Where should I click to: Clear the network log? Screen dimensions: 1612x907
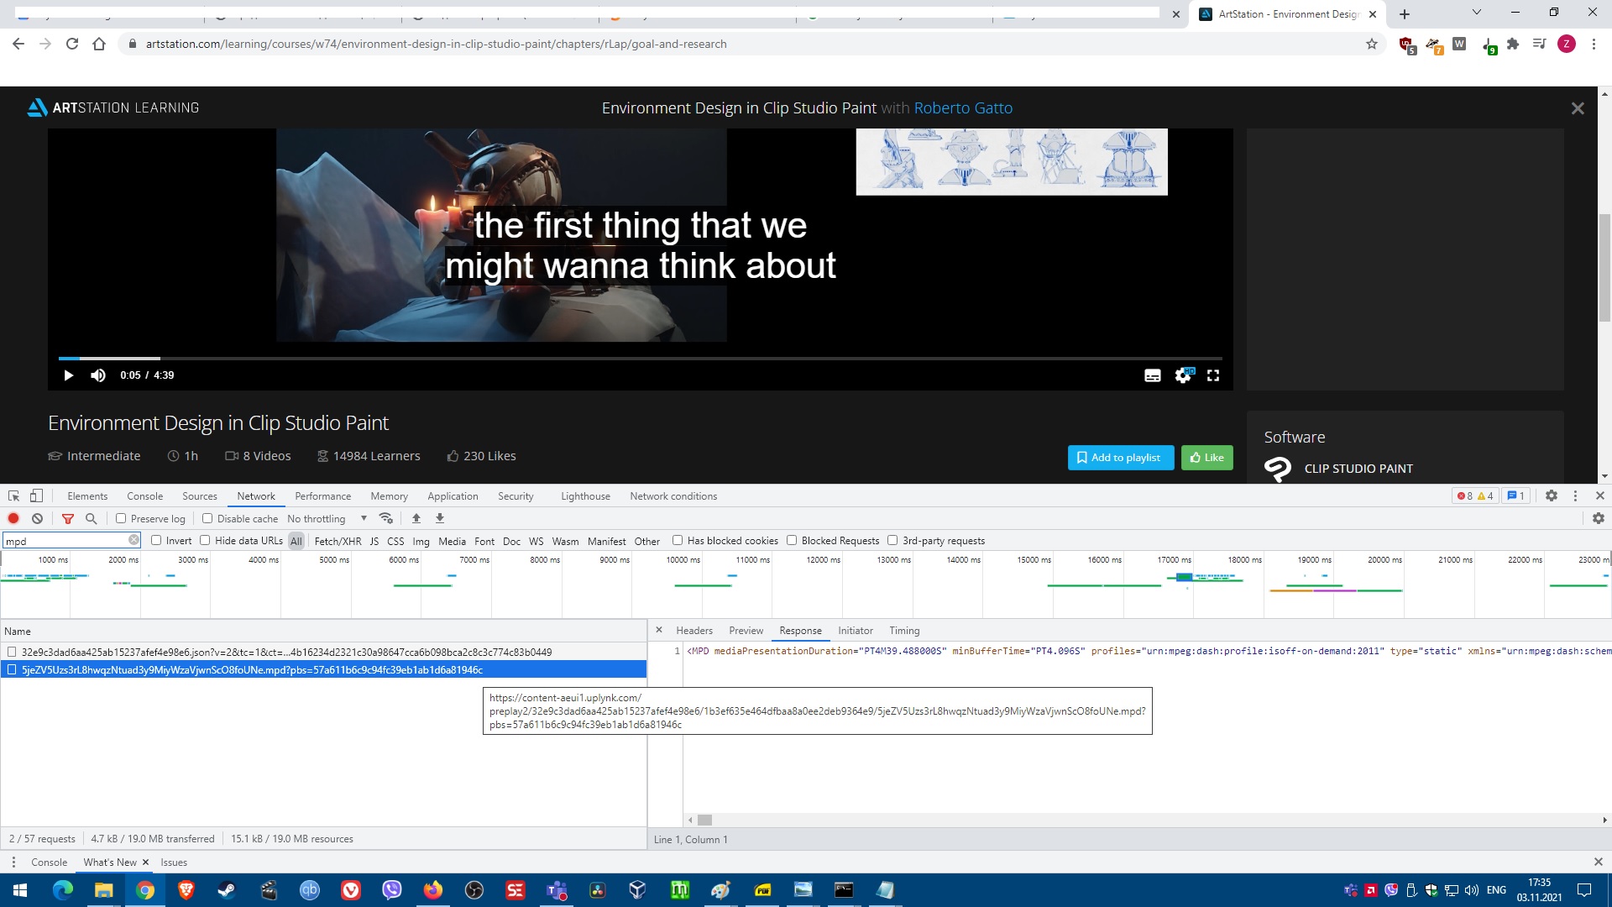click(x=37, y=519)
